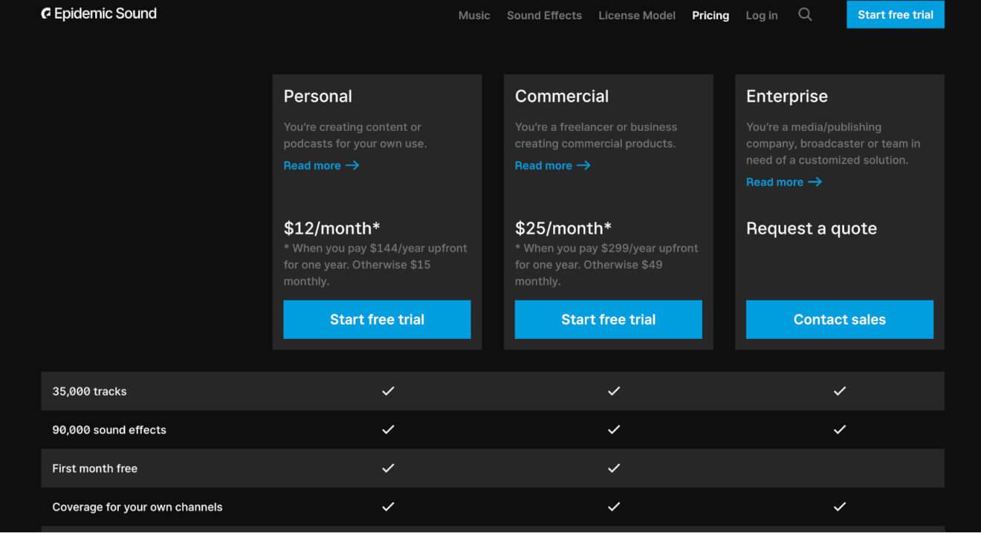981x533 pixels.
Task: Go to License Model page
Action: coord(637,15)
